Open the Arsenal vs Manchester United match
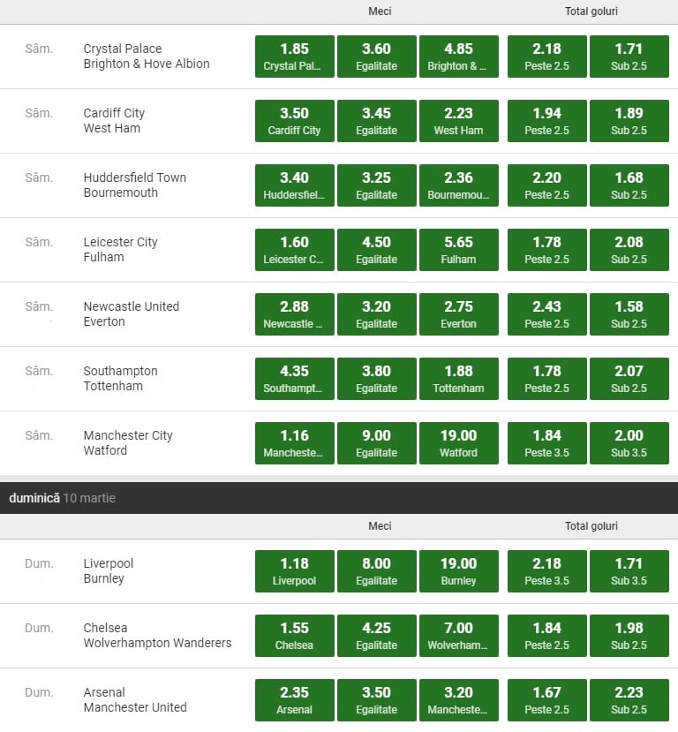Screen dimensions: 678x732 pyautogui.click(x=134, y=700)
